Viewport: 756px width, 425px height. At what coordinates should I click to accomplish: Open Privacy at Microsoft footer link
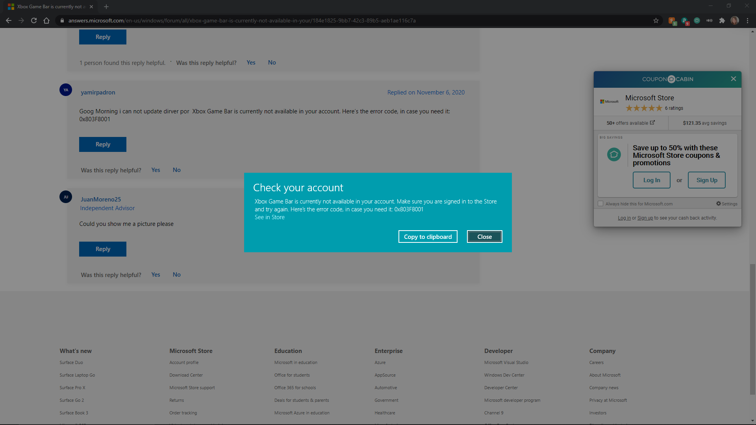click(x=608, y=400)
